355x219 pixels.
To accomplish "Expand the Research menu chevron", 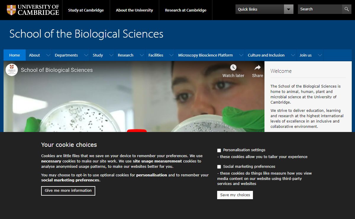I will pyautogui.click(x=142, y=55).
